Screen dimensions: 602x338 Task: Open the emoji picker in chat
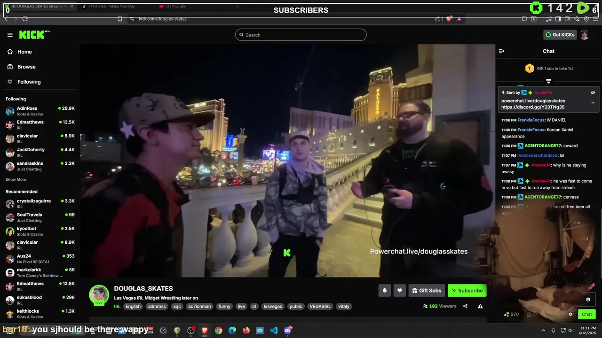click(x=588, y=300)
